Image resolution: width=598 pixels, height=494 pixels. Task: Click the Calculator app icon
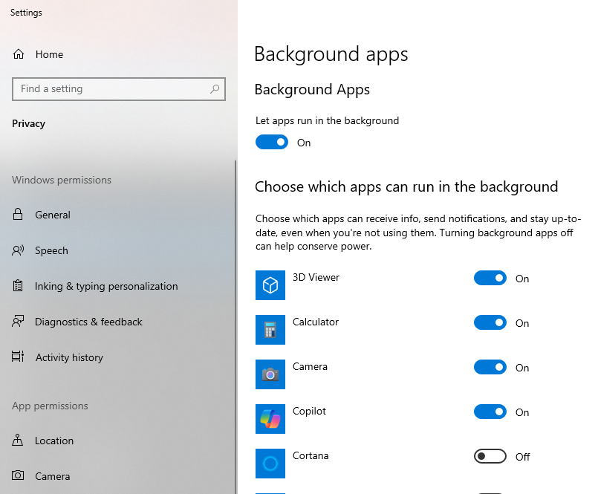click(270, 330)
